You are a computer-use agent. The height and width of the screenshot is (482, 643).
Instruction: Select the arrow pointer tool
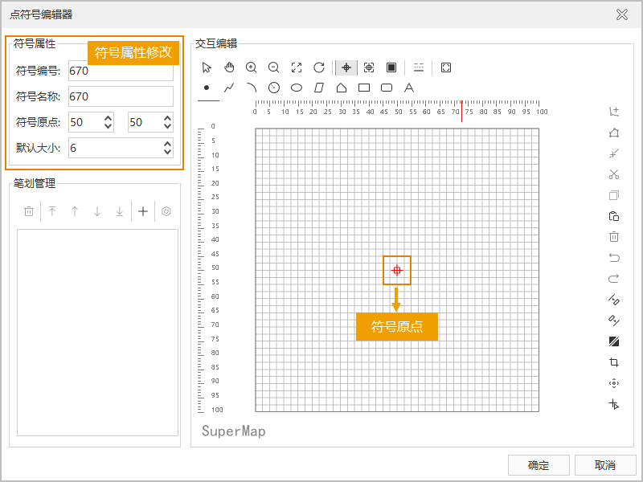point(207,67)
